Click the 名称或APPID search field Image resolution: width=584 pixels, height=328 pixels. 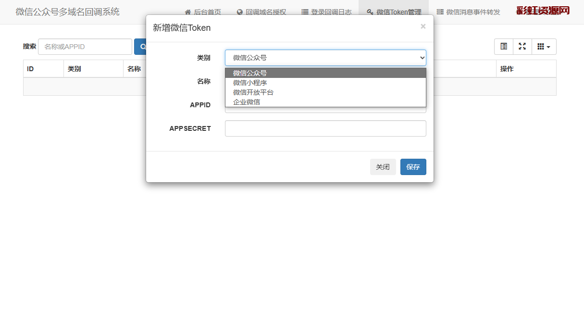tap(85, 47)
